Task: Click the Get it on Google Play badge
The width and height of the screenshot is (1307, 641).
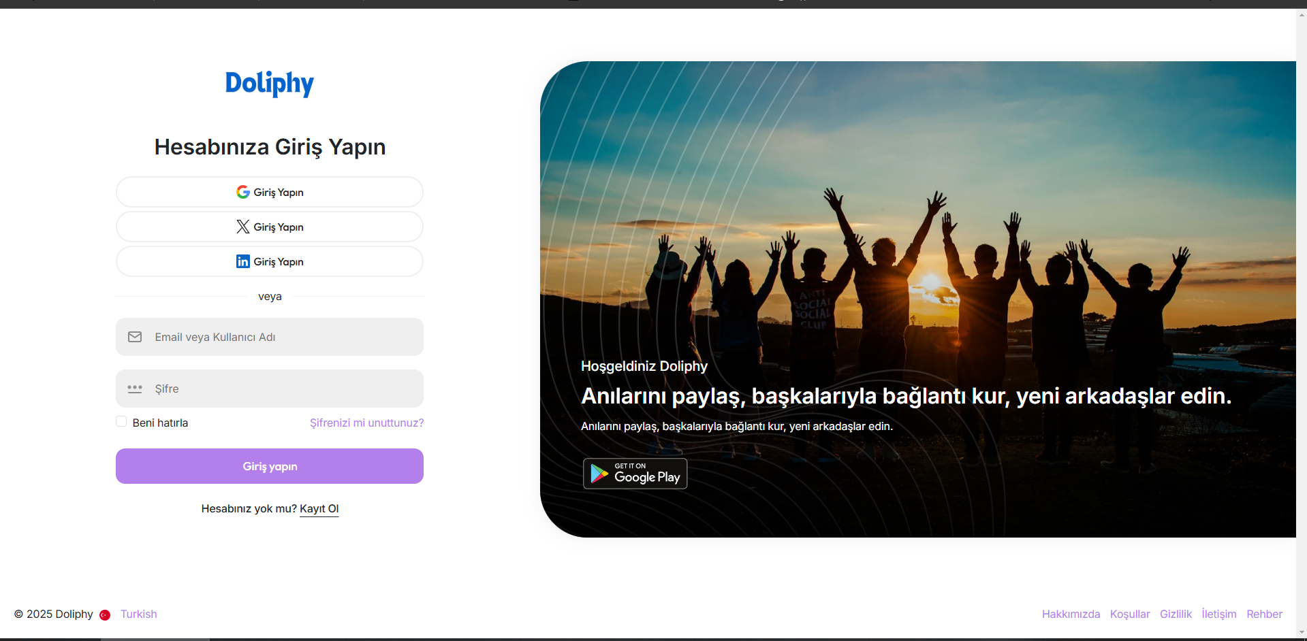Action: [635, 474]
